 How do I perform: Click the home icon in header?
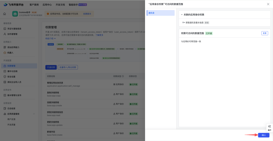tap(5, 14)
